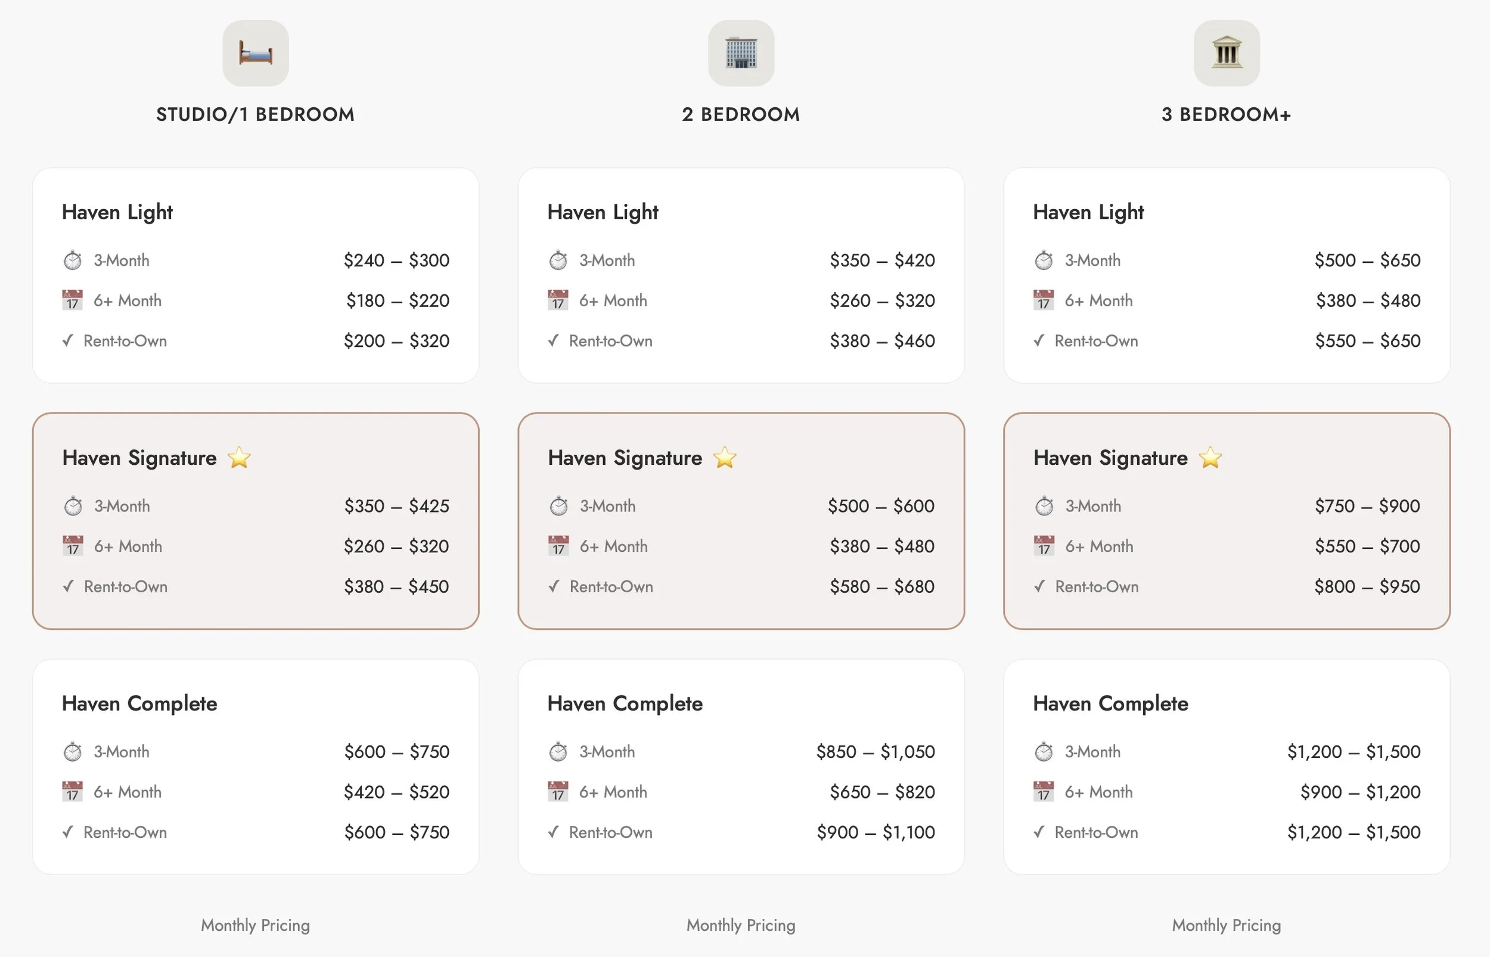
Task: Click the star on the 2 Bedroom Haven Signature
Action: [725, 458]
